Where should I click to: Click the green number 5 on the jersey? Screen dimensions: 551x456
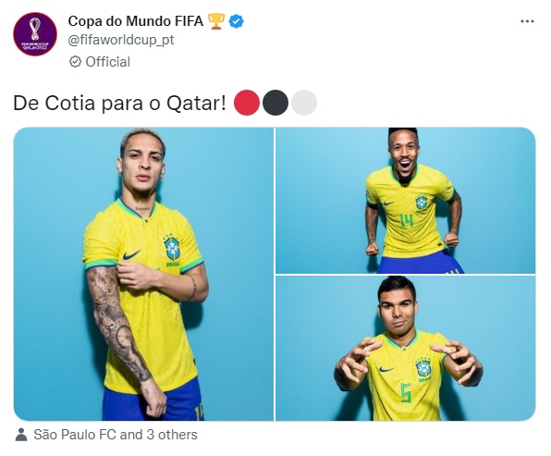pos(406,393)
